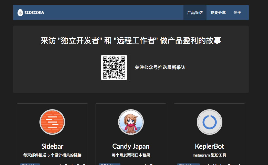Click the 每个月发两箱日本糖果 description
Viewport: 268px width, 165px height.
click(131, 155)
